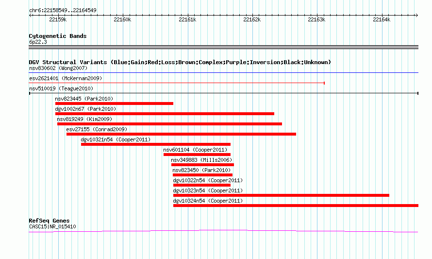This screenshot has width=432, height=259.
Task: Select the red nsv819249 loss bar
Action: 169,124
